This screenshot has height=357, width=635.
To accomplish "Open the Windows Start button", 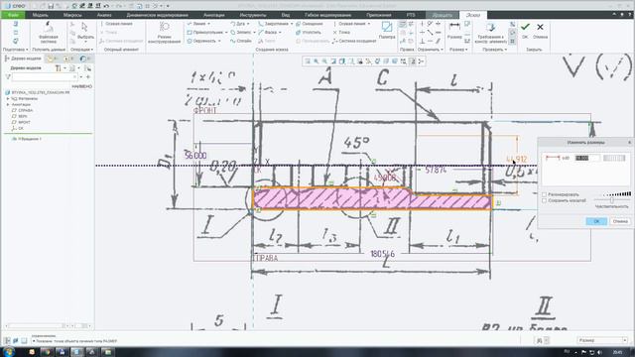I will (8, 352).
